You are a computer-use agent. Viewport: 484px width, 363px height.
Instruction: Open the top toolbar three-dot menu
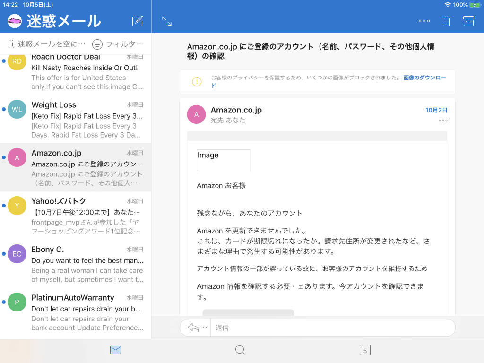(424, 21)
